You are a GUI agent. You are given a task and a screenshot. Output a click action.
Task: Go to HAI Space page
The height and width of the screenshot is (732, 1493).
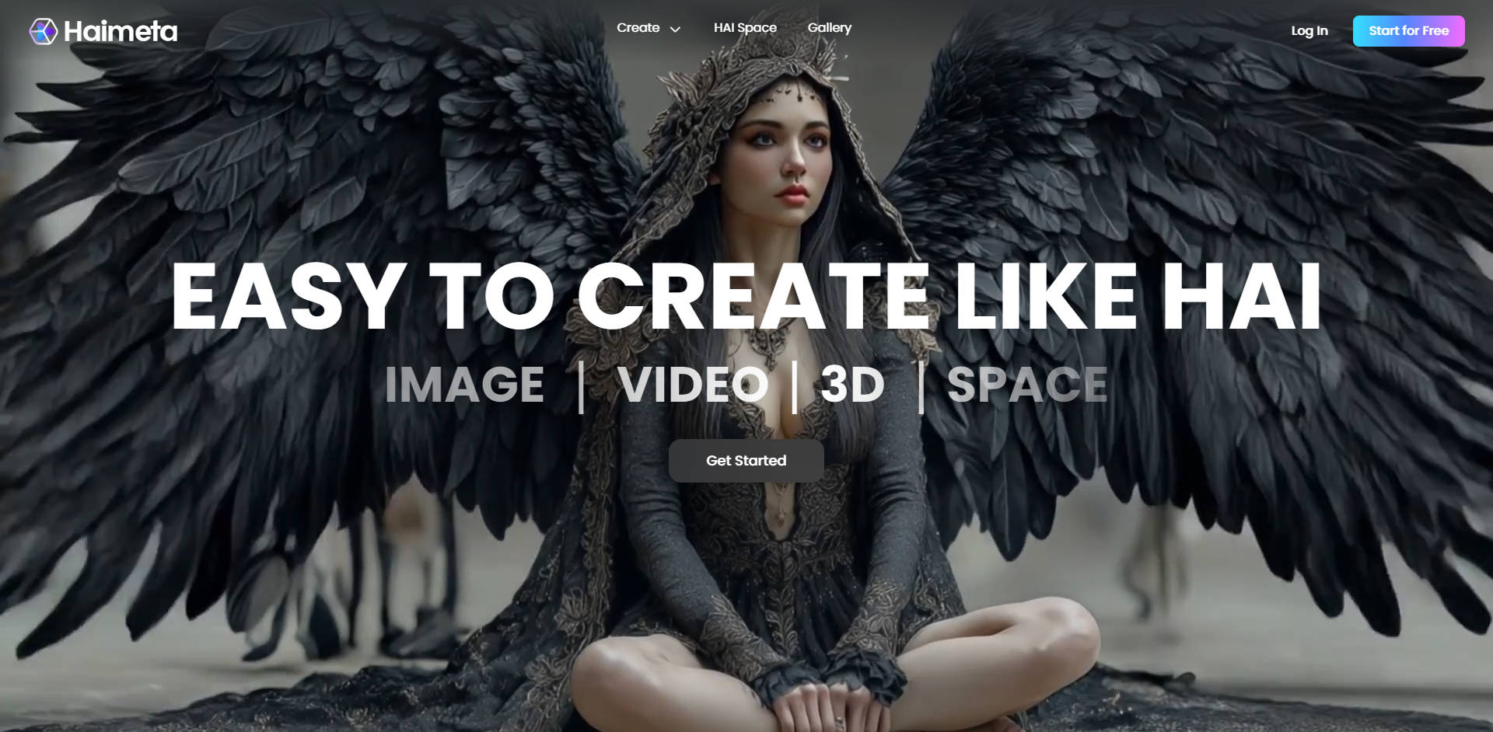[745, 28]
